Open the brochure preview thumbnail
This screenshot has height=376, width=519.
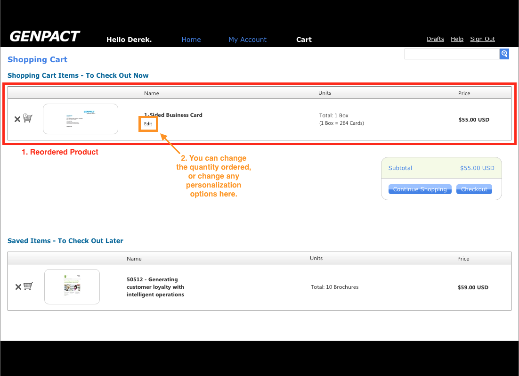72,286
